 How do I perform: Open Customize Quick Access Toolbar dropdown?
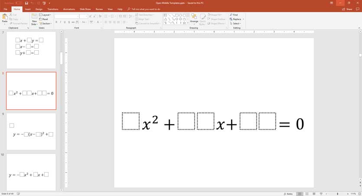[49, 3]
